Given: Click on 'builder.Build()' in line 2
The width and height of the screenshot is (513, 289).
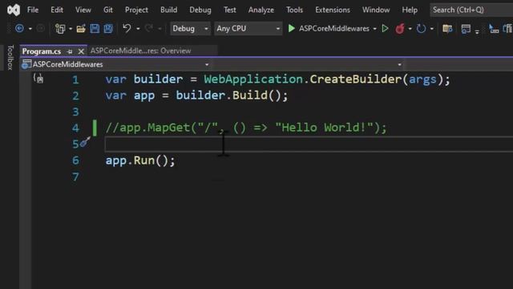Looking at the screenshot, I should [228, 96].
